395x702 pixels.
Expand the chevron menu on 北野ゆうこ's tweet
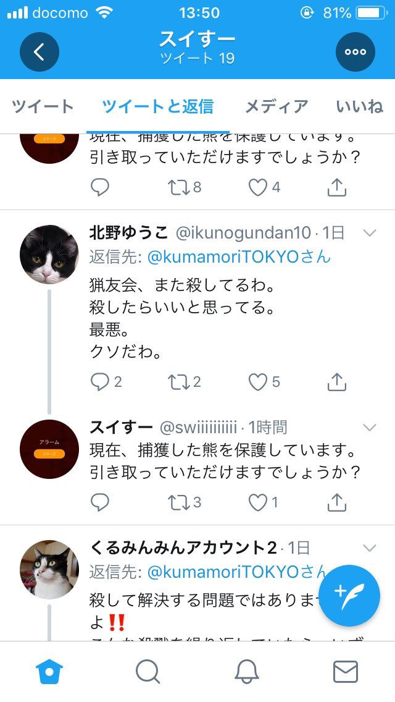point(370,233)
